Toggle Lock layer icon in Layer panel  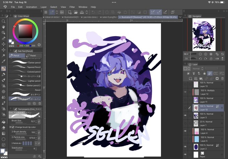tap(205, 73)
